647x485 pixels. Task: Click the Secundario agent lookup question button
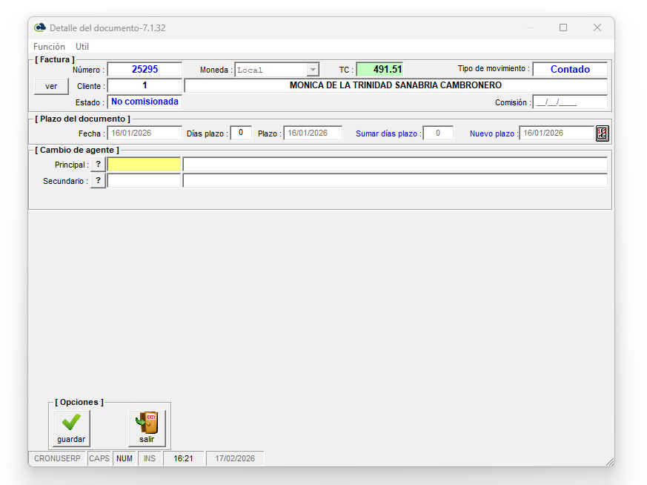98,181
